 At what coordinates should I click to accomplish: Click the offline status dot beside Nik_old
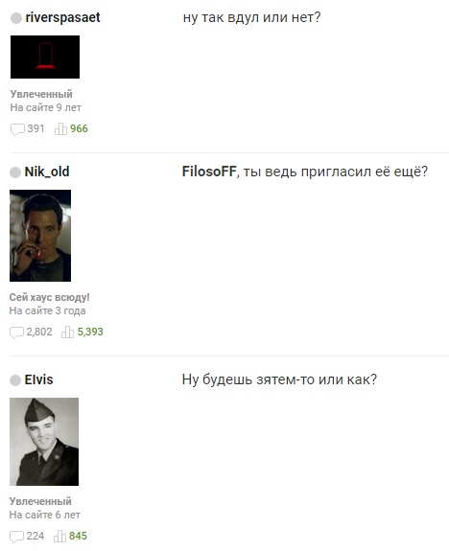point(15,172)
